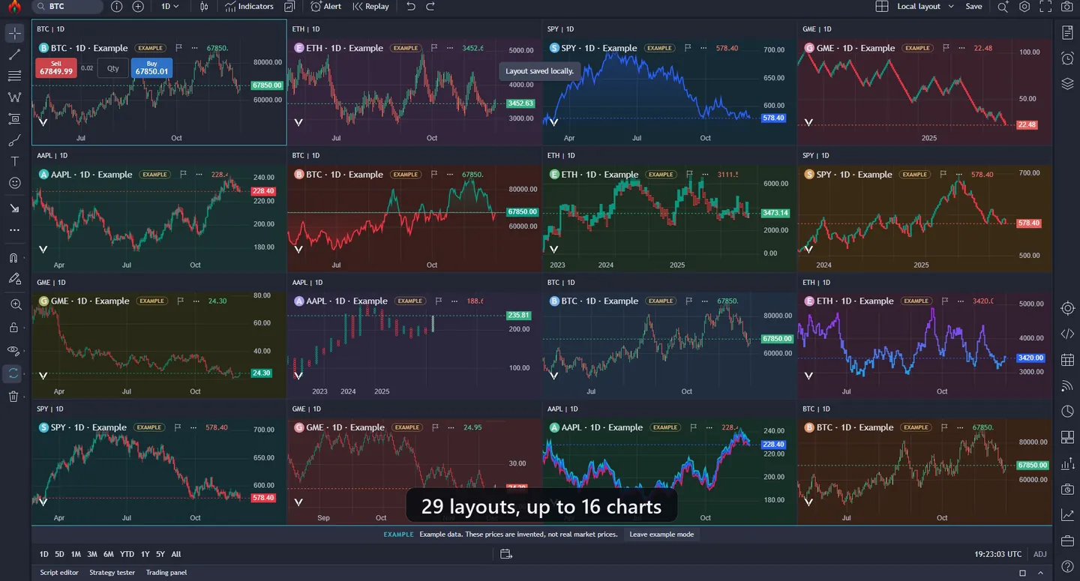Click the Undo arrow

[x=410, y=7]
